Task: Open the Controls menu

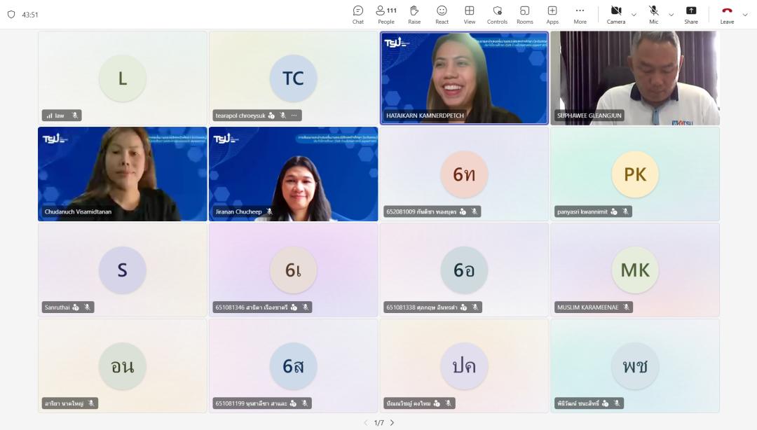Action: pos(497,14)
